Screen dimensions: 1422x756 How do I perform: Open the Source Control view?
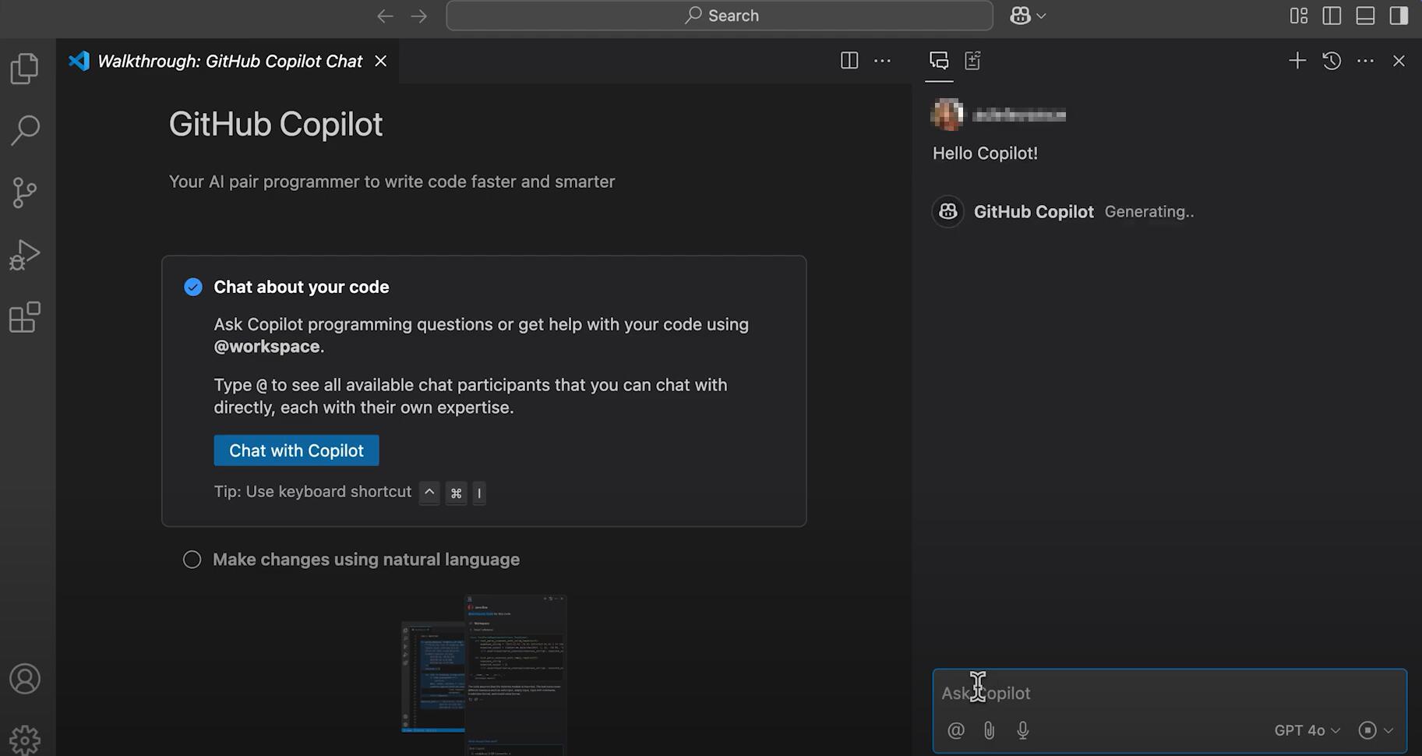(25, 193)
